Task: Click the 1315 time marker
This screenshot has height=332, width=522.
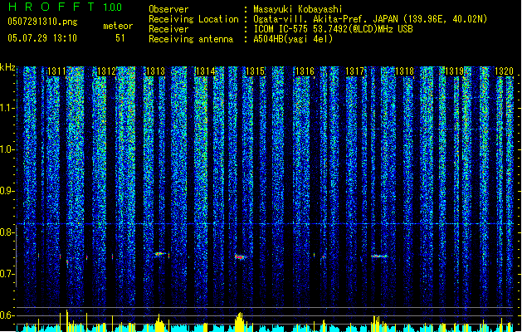Action: coord(255,71)
